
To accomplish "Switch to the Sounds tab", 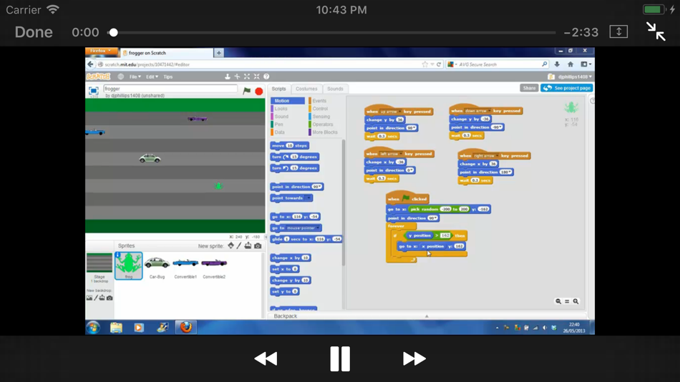I will point(335,89).
